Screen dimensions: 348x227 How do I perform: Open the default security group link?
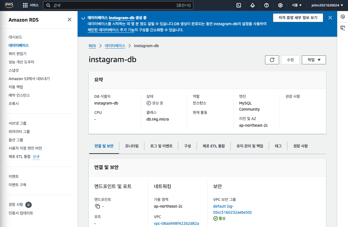tap(232, 209)
